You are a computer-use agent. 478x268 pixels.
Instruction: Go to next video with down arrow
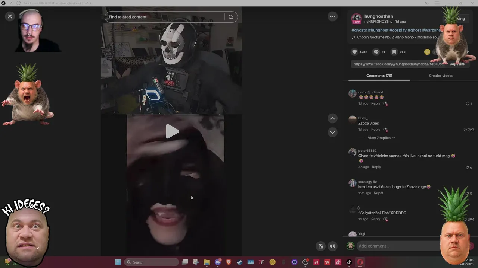point(332,132)
